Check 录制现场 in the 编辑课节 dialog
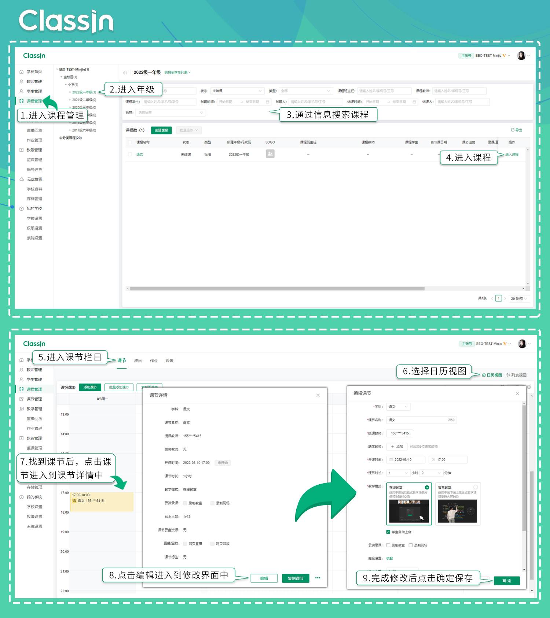 tap(411, 545)
